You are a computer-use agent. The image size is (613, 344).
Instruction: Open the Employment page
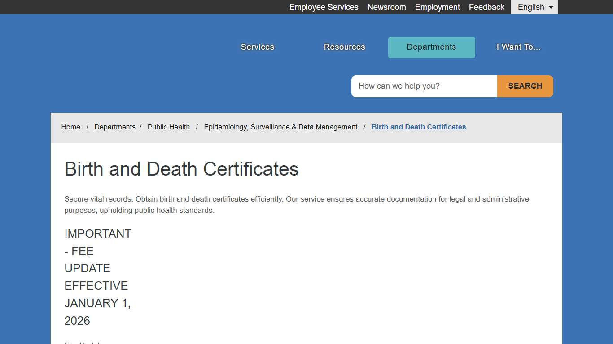437,7
